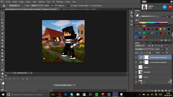Create a new group folder icon

point(162,91)
